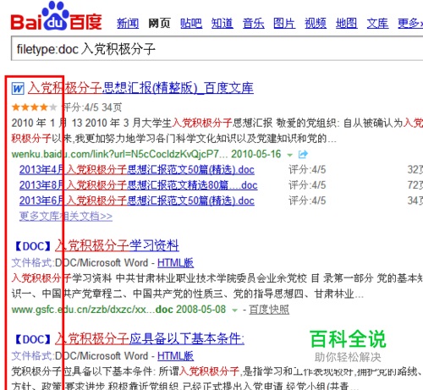Click the four-star rating of first result
This screenshot has height=390, width=423.
pyautogui.click(x=35, y=107)
